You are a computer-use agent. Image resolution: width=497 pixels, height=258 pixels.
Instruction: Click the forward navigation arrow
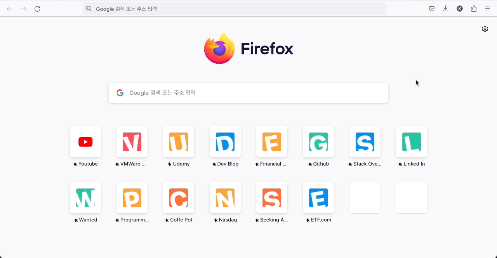point(23,9)
